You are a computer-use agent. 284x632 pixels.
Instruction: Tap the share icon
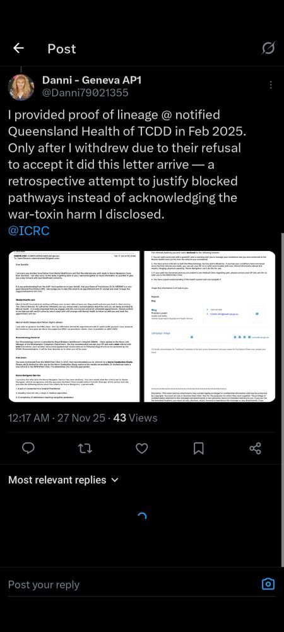click(x=255, y=448)
